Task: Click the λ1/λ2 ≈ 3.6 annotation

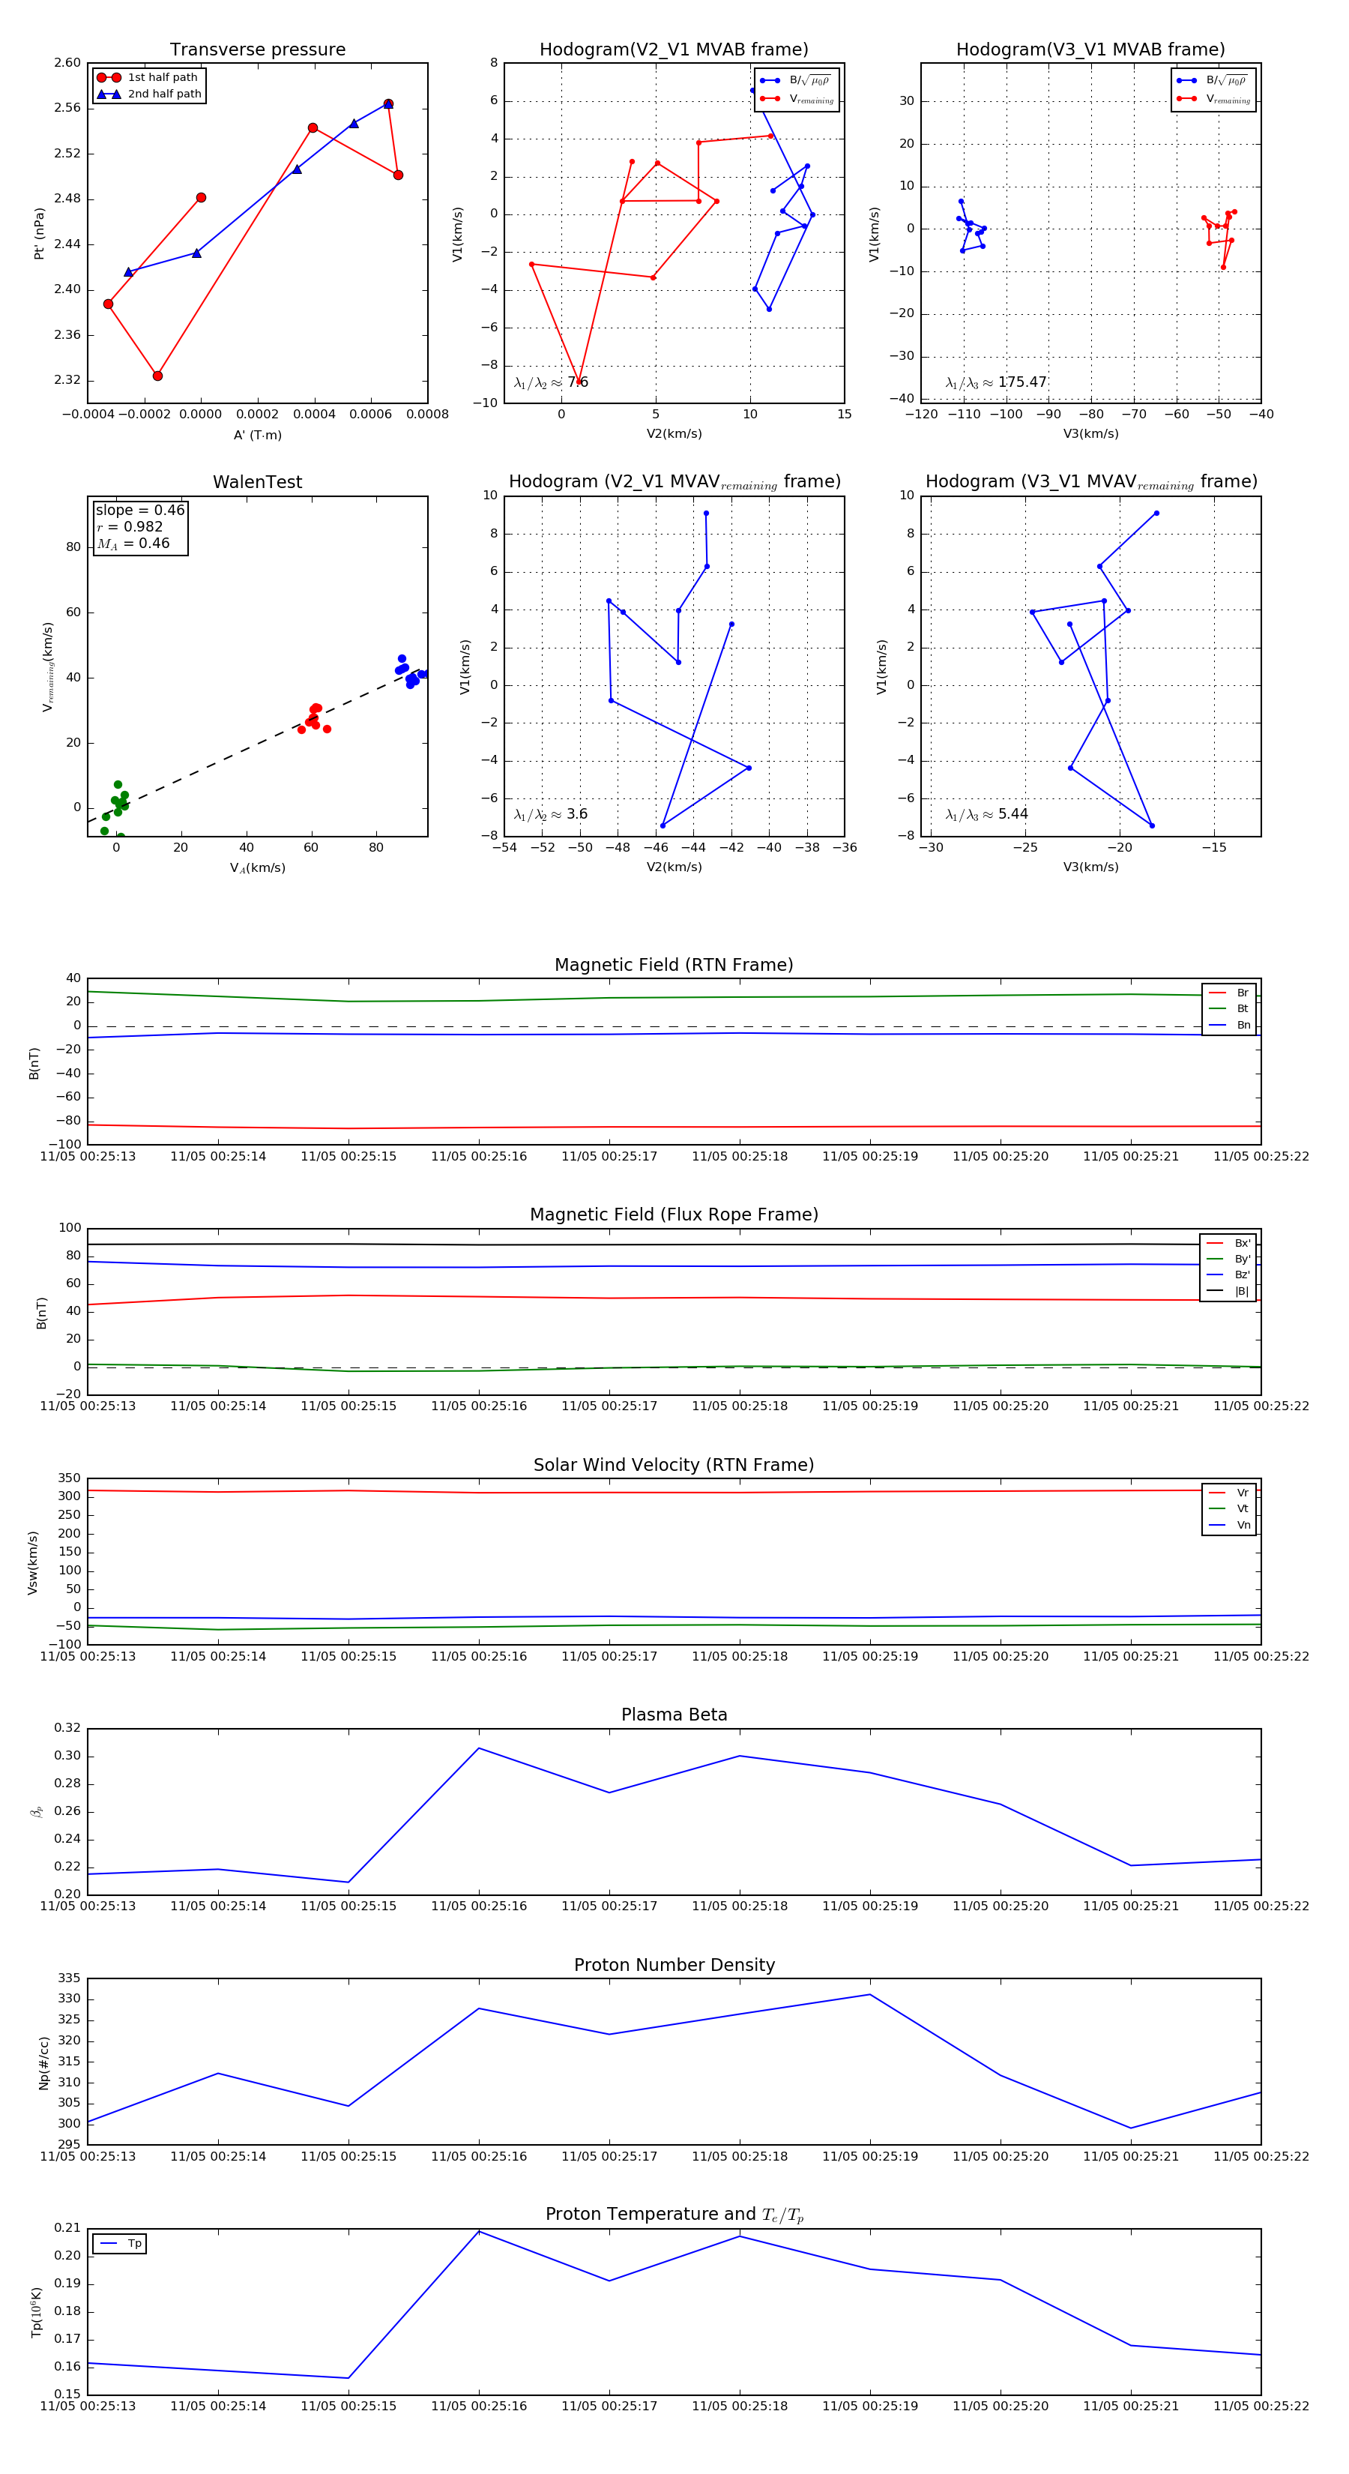Action: click(x=550, y=814)
